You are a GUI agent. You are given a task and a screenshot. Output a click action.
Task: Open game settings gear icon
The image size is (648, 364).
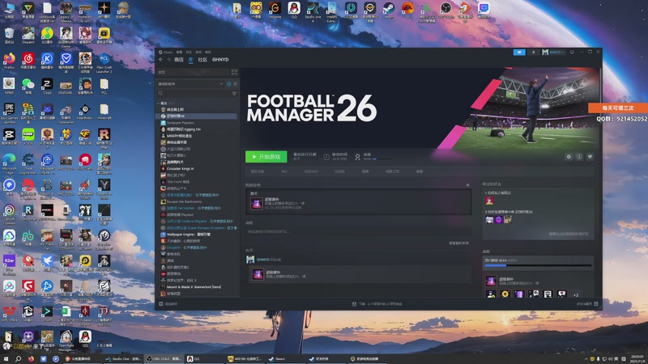click(569, 157)
